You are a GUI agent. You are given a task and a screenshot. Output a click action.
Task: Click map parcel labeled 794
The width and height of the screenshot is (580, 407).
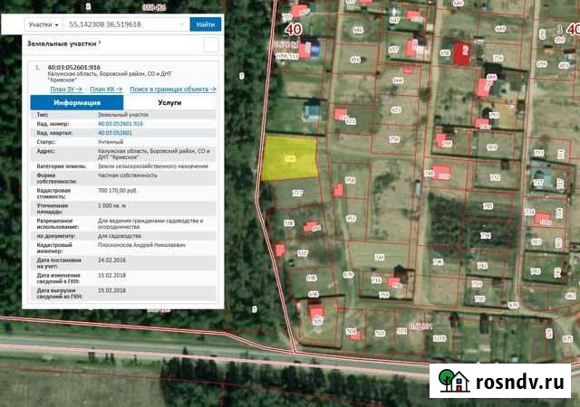(x=486, y=235)
